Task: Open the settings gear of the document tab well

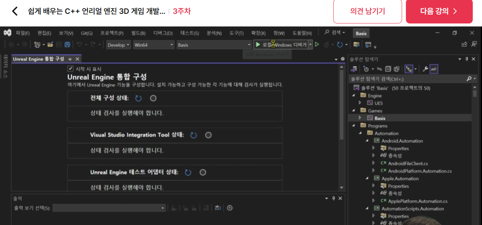Action: 343,59
